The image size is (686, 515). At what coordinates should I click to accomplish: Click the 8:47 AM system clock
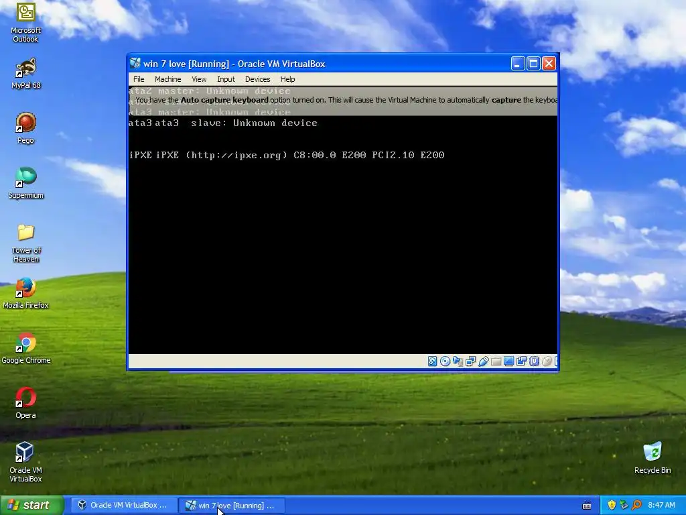click(x=661, y=506)
